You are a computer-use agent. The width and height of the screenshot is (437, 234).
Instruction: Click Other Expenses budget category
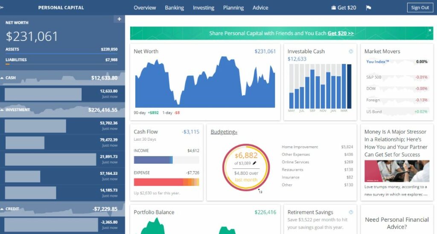(317, 154)
